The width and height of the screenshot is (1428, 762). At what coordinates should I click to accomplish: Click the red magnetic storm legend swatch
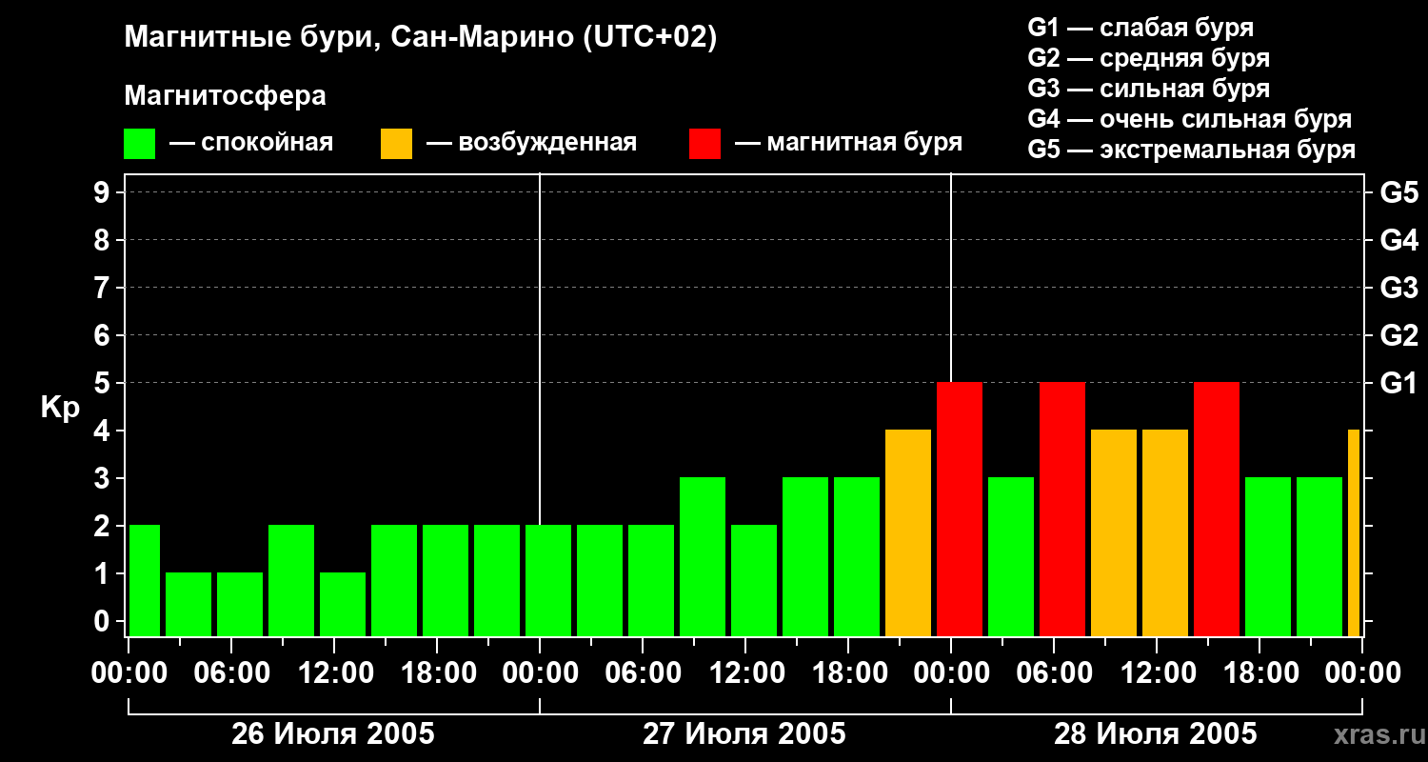(704, 144)
